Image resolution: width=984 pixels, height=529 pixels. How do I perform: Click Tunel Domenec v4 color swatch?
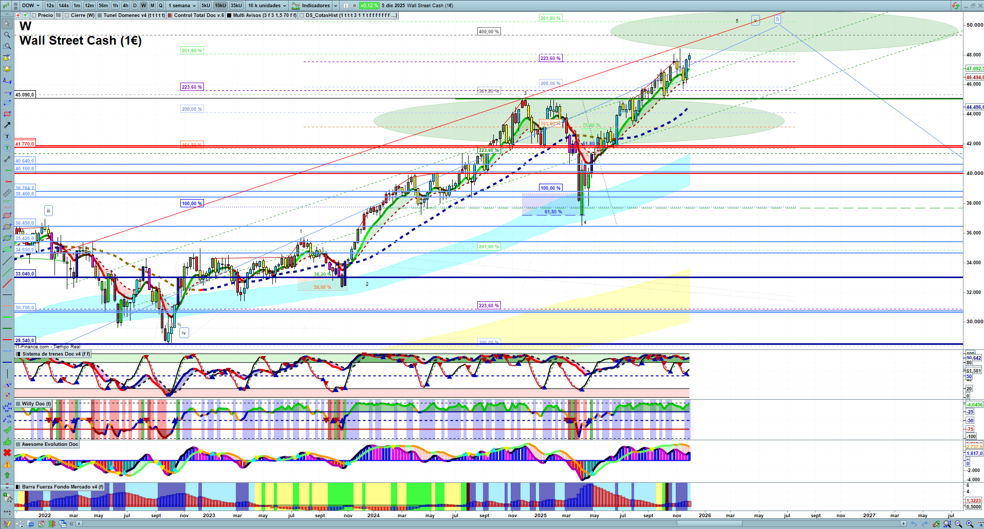(100, 15)
